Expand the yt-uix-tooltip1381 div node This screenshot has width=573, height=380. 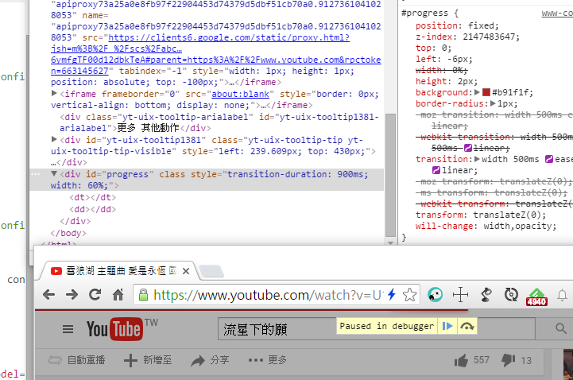(x=54, y=140)
